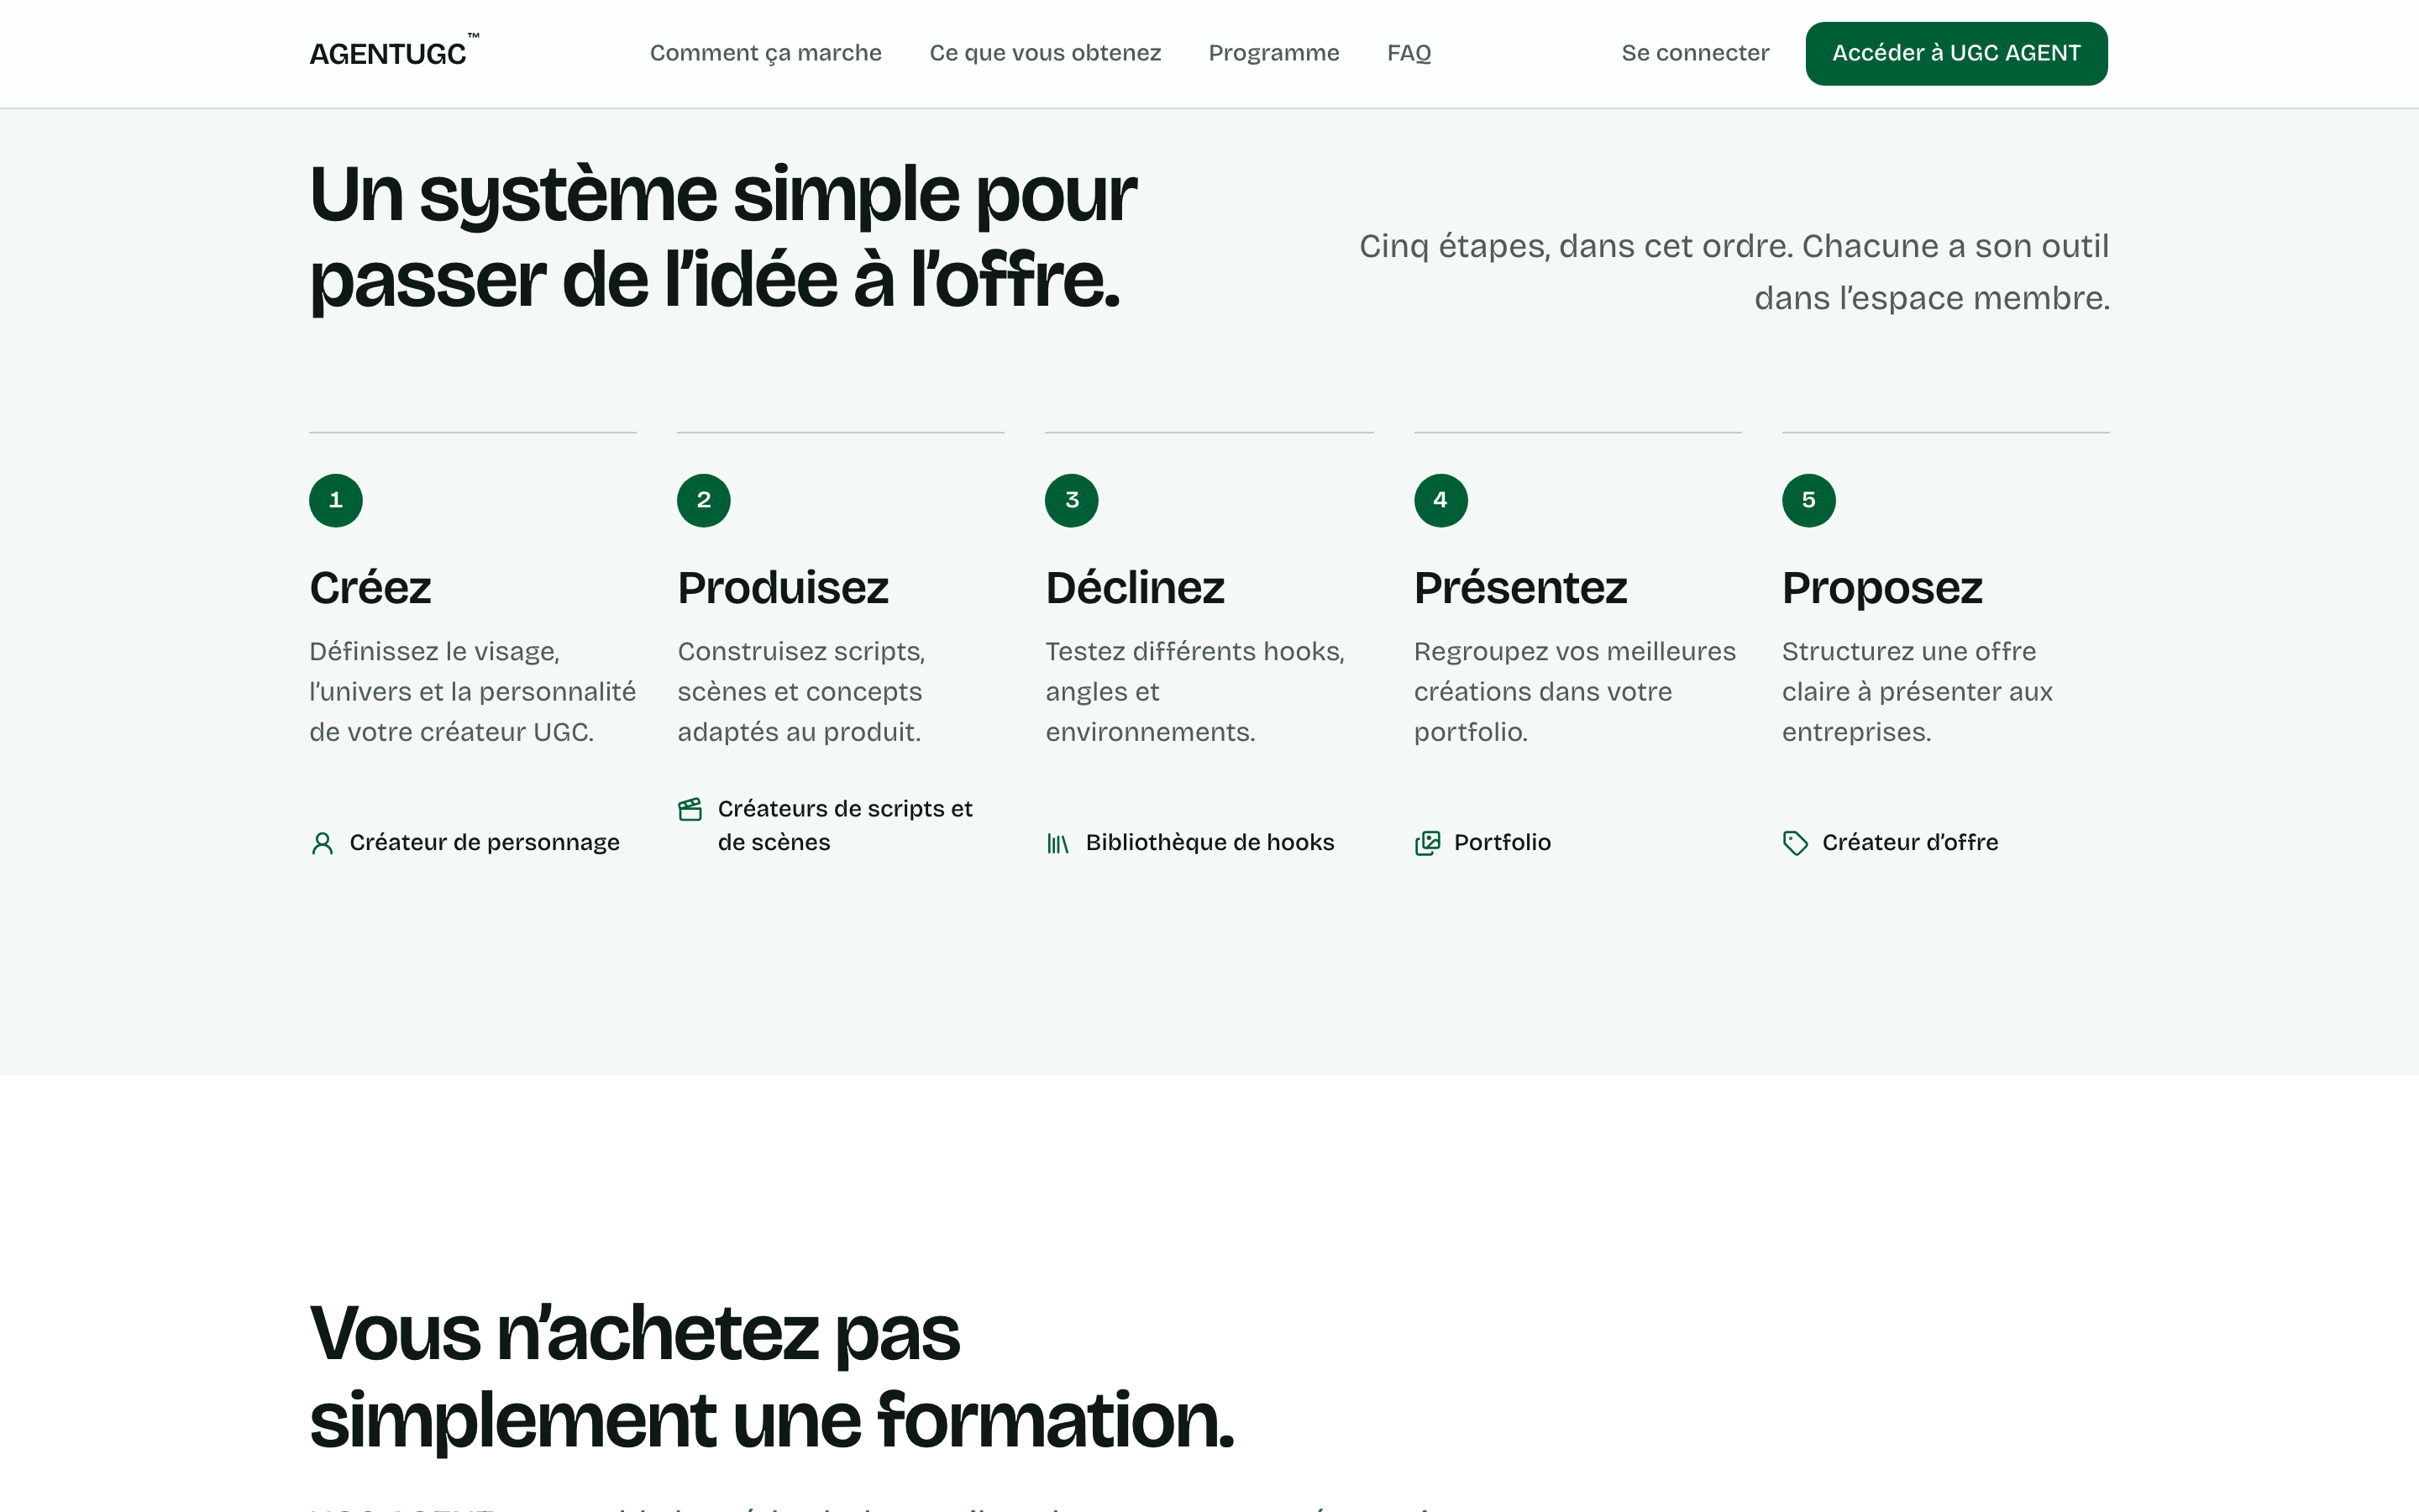Go to Ce que vous obtenez section
2419x1512 pixels.
[x=1045, y=53]
